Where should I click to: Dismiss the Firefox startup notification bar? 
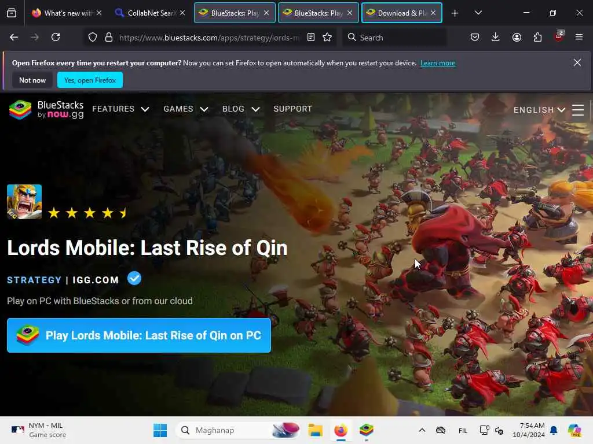(577, 62)
